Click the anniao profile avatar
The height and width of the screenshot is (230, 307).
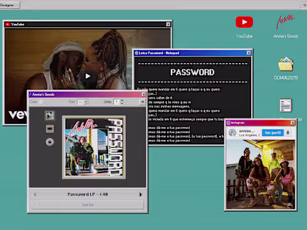233,132
